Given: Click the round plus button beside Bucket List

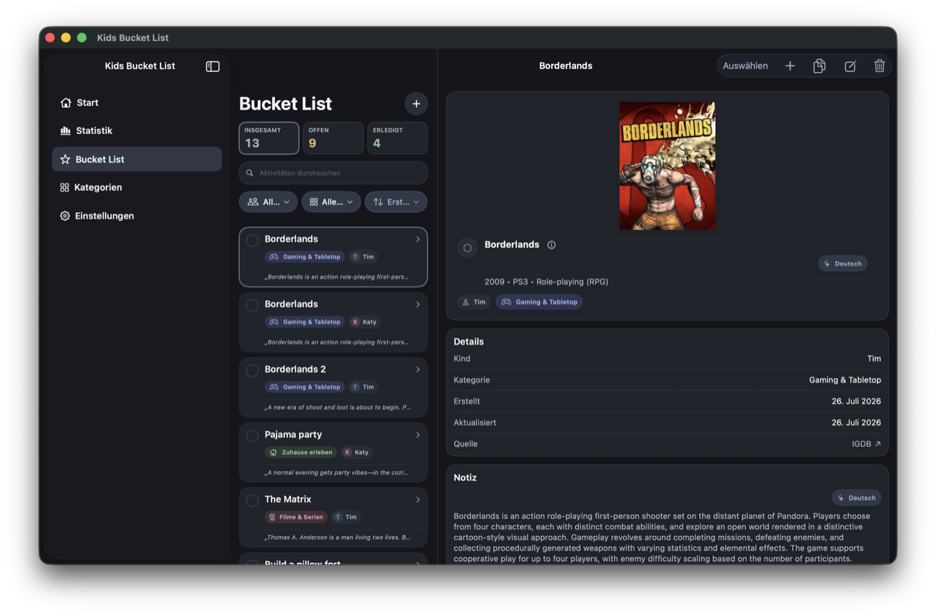Looking at the screenshot, I should (x=415, y=104).
